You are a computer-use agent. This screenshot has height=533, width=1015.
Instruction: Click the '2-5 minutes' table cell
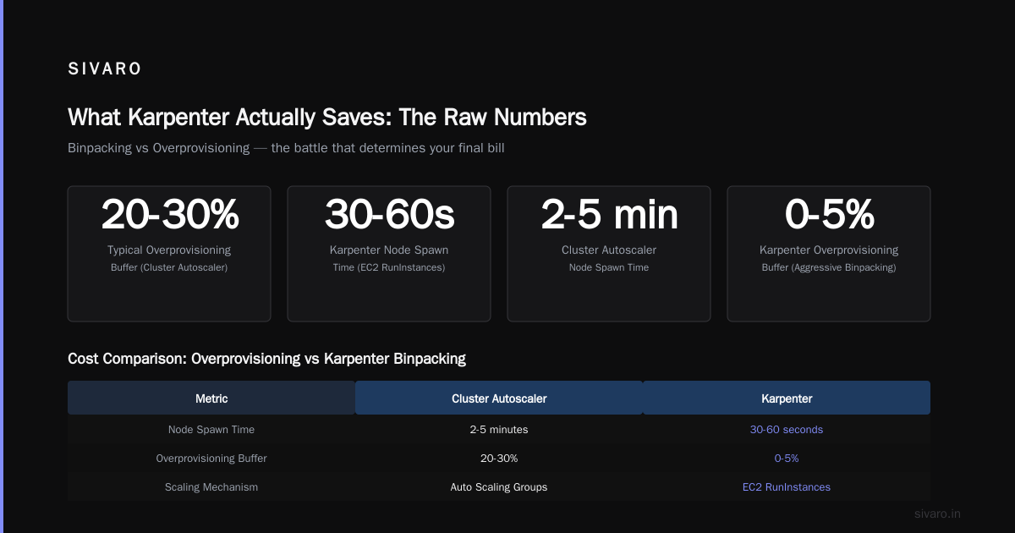point(499,430)
